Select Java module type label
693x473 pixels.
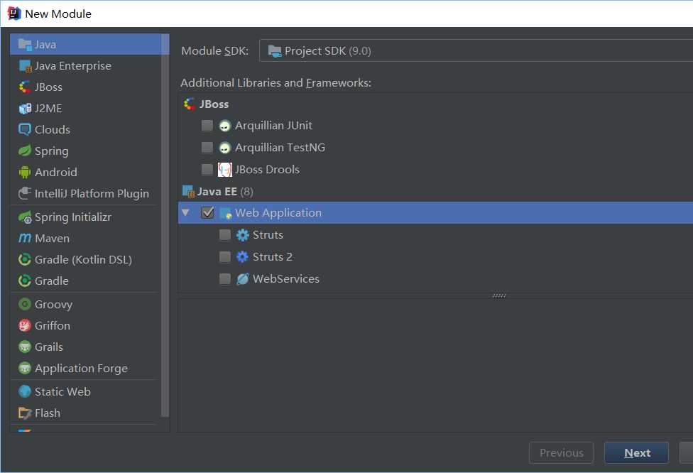point(45,45)
